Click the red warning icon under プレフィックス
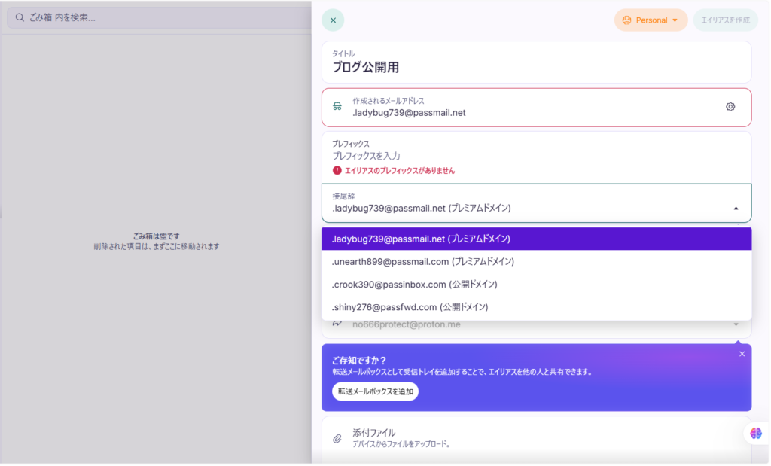Screen dimensions: 771x466 click(x=336, y=171)
